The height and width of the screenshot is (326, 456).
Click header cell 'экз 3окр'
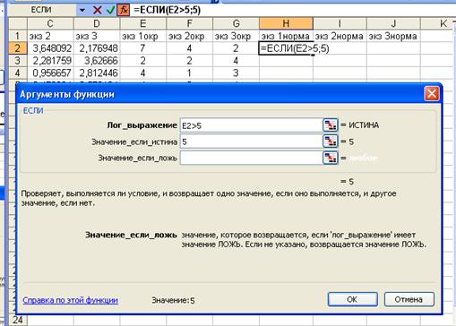[236, 36]
